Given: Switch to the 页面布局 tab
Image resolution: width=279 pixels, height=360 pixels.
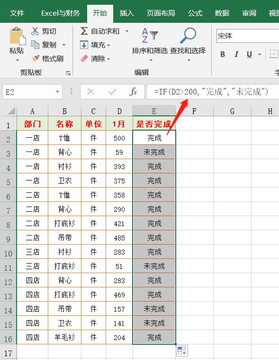Looking at the screenshot, I should (161, 13).
